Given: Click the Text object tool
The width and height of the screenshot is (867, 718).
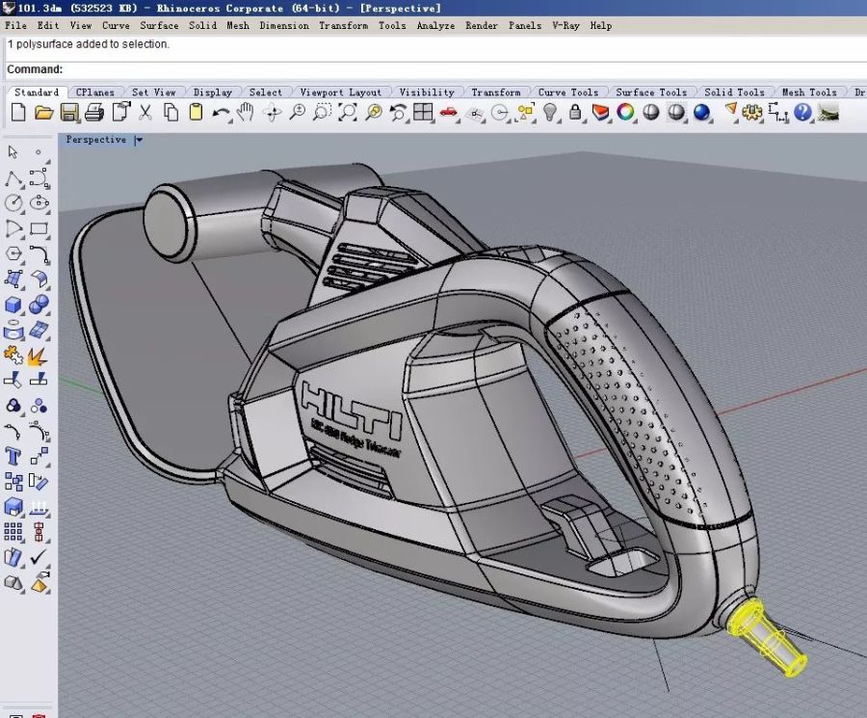Looking at the screenshot, I should pos(13,456).
